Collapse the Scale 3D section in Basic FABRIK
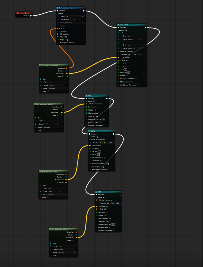The width and height of the screenshot is (203, 267). [x=121, y=60]
